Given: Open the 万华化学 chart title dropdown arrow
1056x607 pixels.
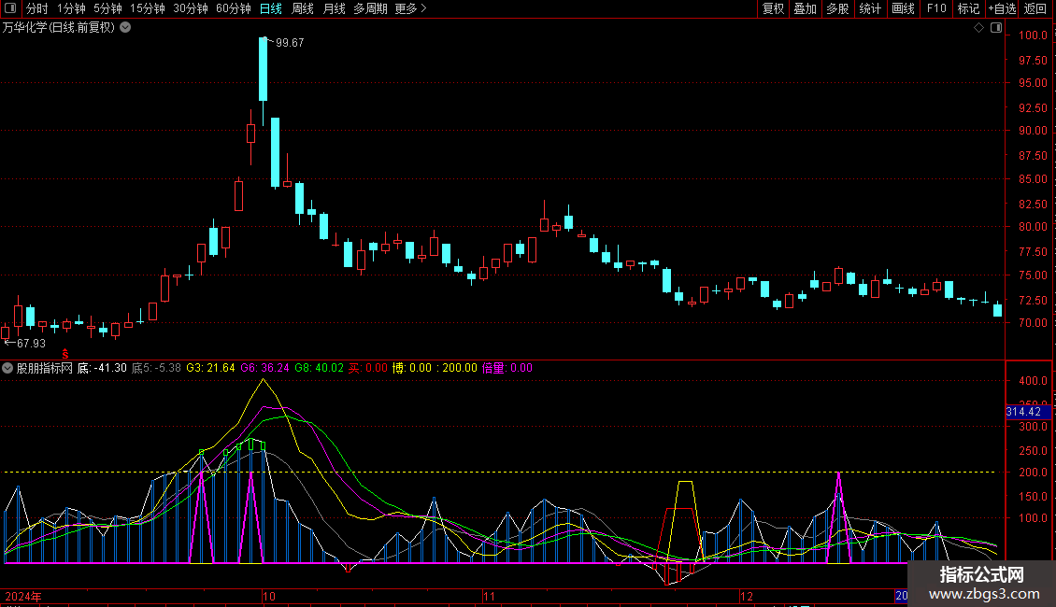Looking at the screenshot, I should pos(126,28).
